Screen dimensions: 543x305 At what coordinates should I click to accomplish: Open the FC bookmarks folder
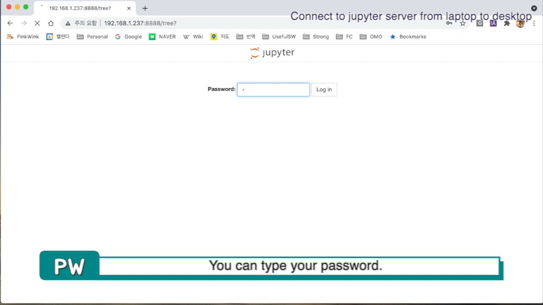(x=344, y=37)
